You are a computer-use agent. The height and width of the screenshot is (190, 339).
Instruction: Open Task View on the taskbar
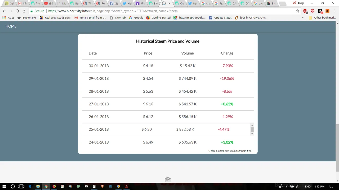click(21, 186)
